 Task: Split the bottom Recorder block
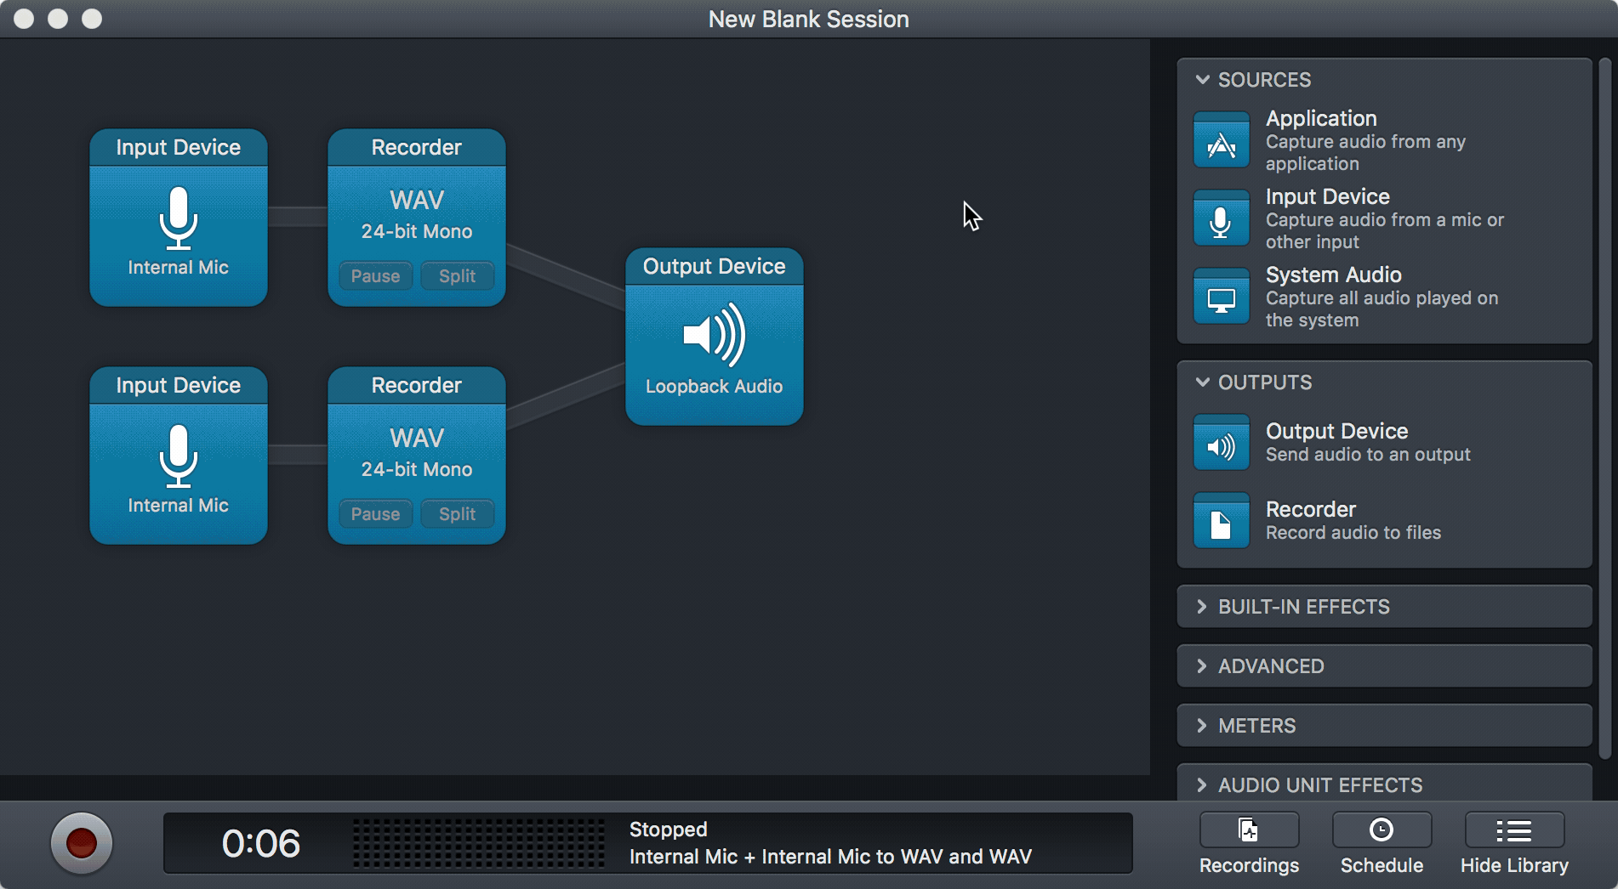[457, 514]
